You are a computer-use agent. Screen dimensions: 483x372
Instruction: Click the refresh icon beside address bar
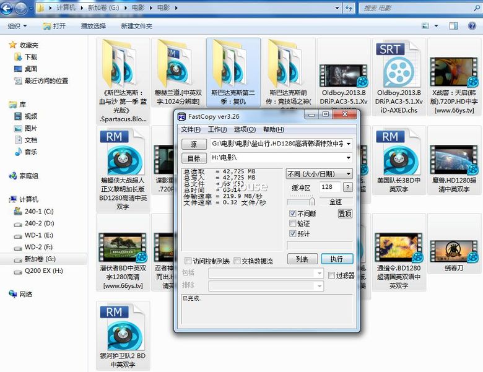pyautogui.click(x=349, y=8)
